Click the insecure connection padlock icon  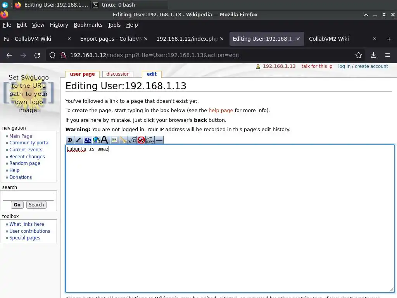63,55
